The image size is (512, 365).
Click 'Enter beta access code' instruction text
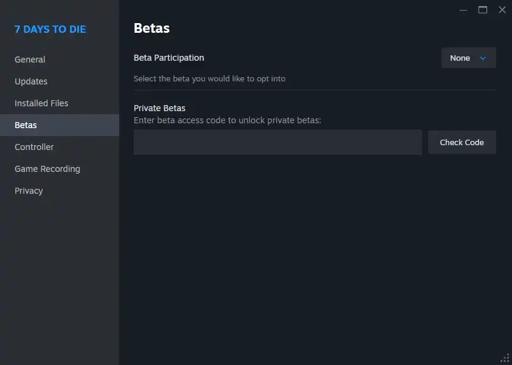point(227,120)
